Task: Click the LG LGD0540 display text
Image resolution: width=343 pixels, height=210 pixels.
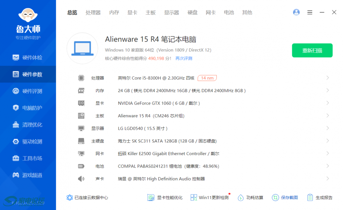Action: point(143,128)
